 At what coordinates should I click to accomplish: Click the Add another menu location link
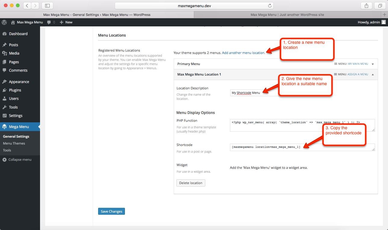243,53
